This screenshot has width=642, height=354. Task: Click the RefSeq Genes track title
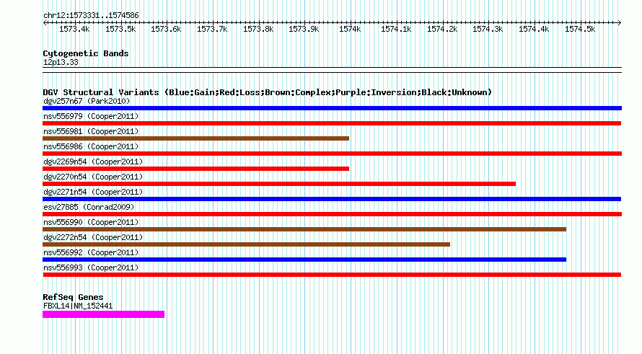[73, 298]
